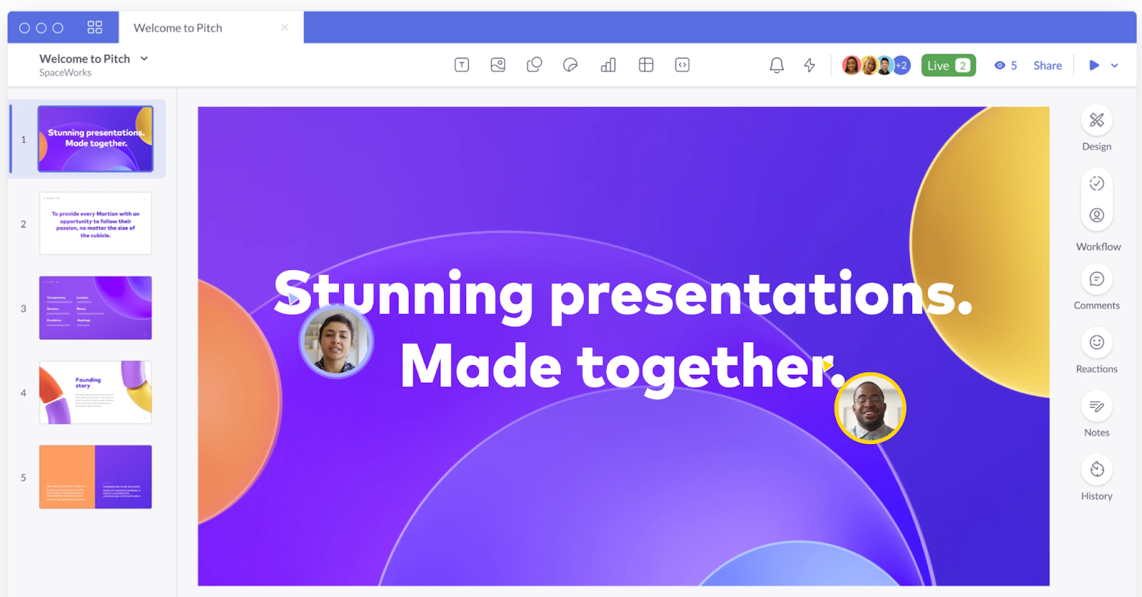Insert a shape element
The height and width of the screenshot is (597, 1142).
coord(535,65)
